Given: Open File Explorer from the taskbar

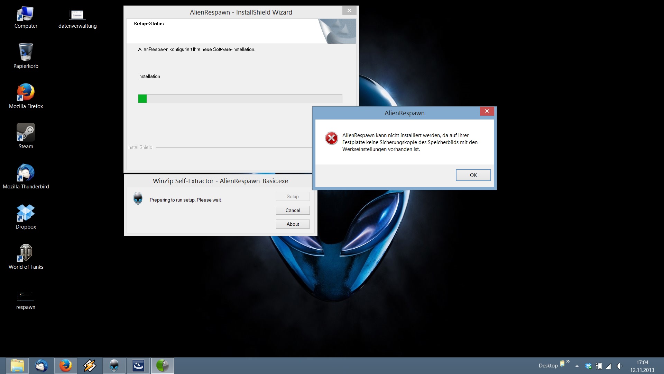Looking at the screenshot, I should (17, 366).
